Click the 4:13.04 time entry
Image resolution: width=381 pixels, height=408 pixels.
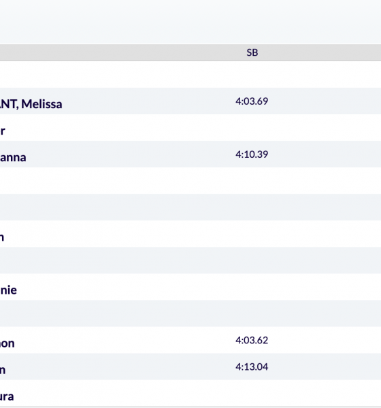click(252, 367)
